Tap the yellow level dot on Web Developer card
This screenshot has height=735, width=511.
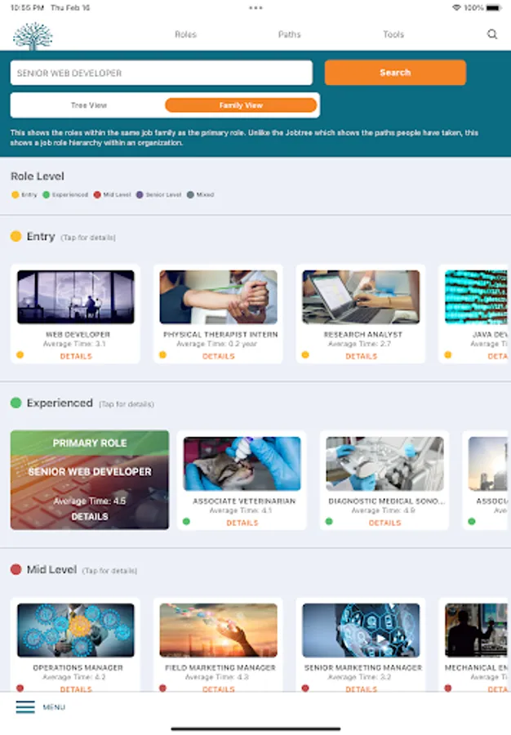click(x=20, y=355)
